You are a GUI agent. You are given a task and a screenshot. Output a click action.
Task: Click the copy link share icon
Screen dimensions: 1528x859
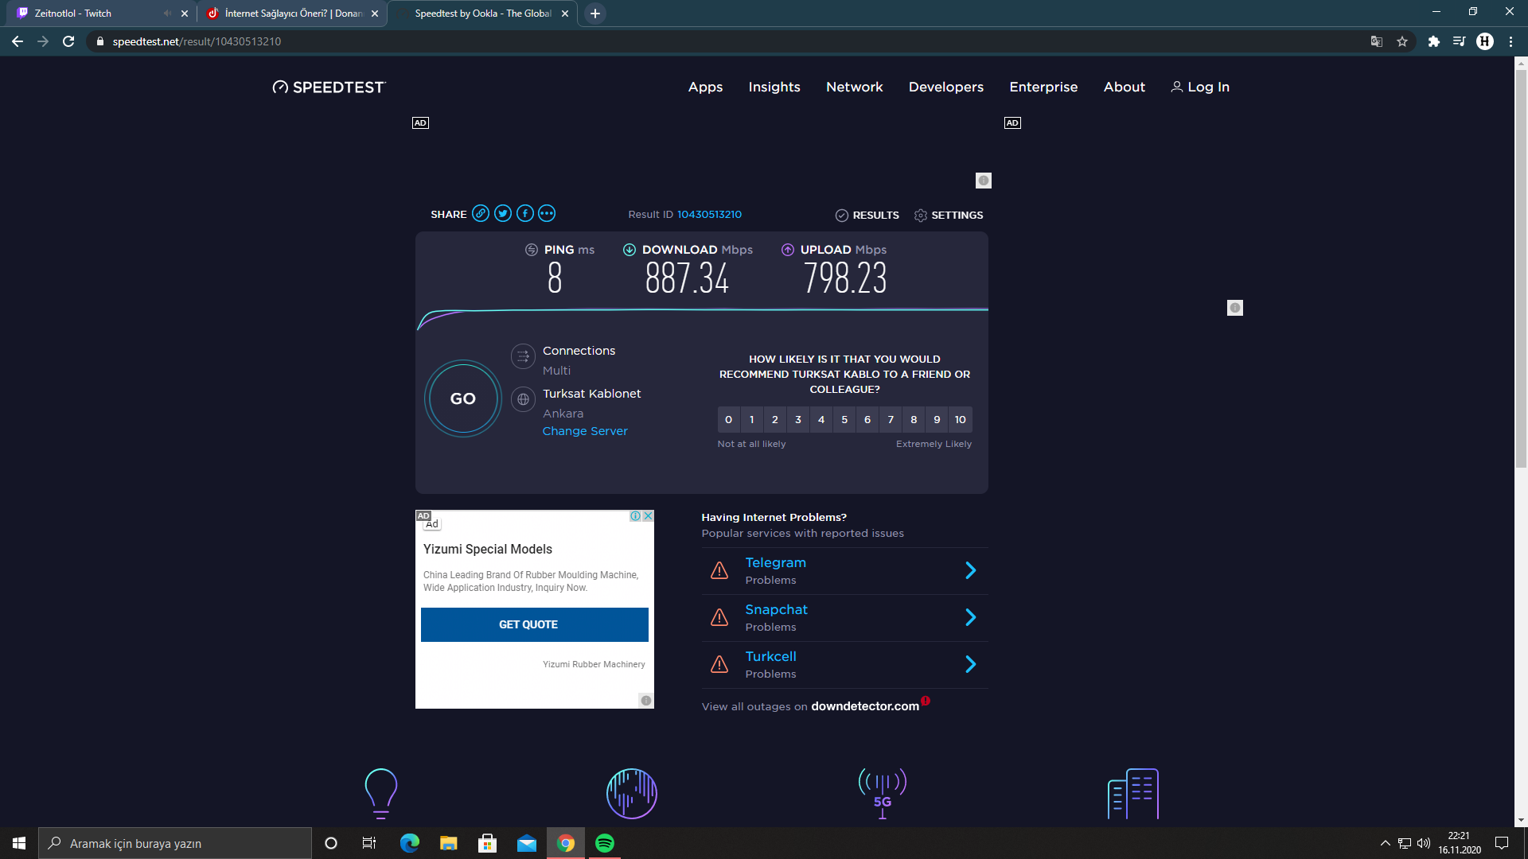(480, 213)
